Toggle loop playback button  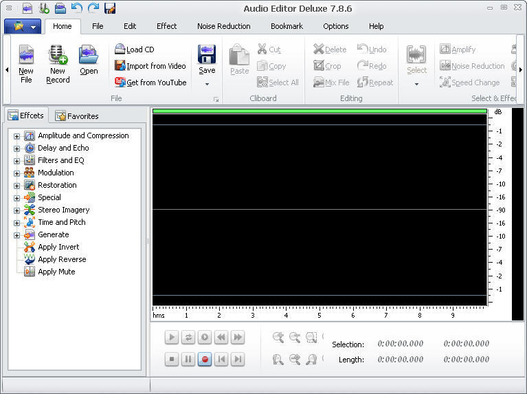tap(188, 337)
